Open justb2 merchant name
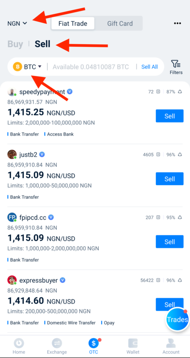 (x=28, y=155)
